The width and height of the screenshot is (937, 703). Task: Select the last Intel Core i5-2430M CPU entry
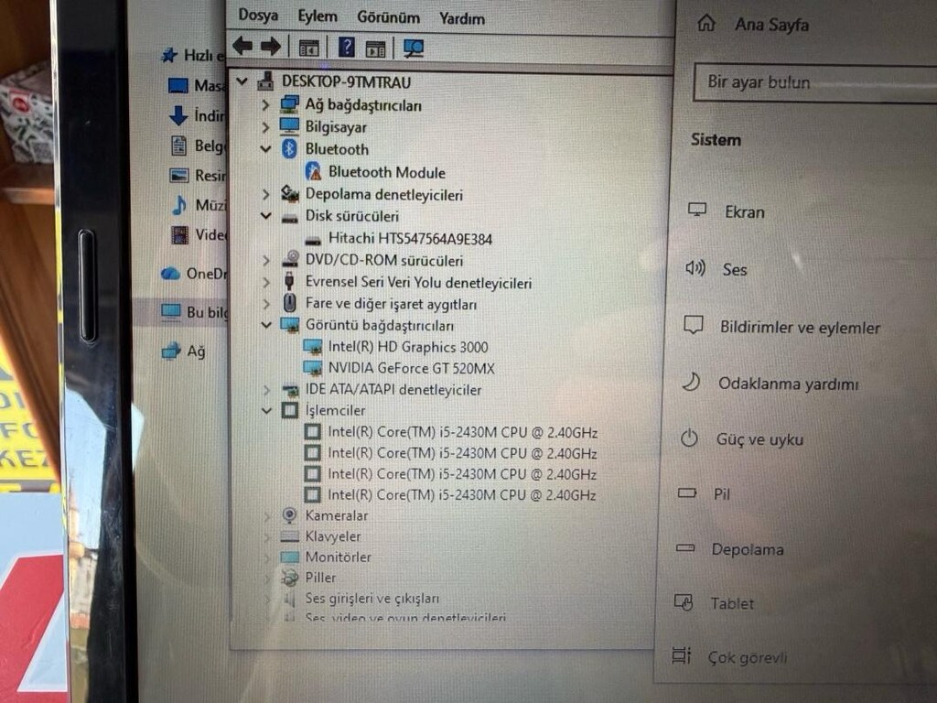coord(461,495)
